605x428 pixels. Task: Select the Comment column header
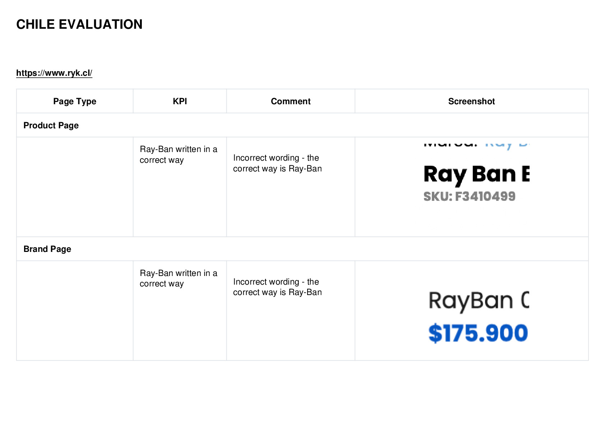click(x=291, y=101)
